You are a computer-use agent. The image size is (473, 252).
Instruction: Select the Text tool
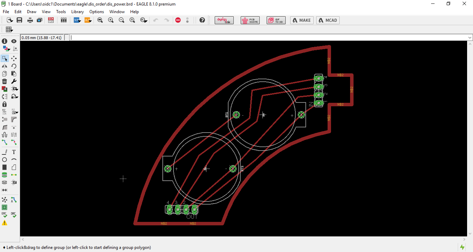14,152
